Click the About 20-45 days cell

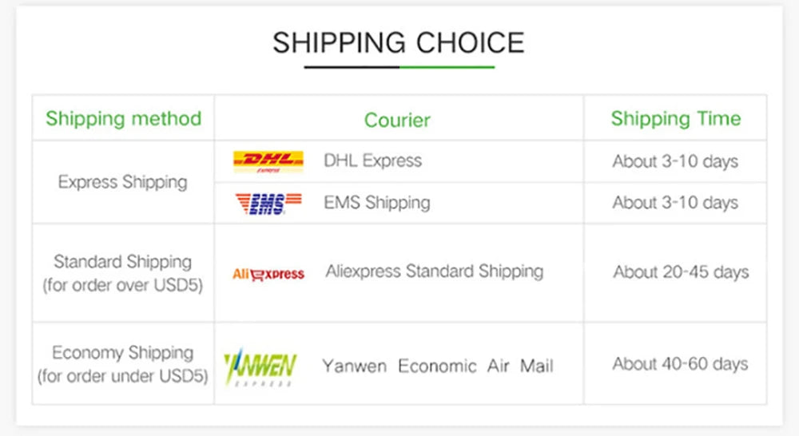click(x=681, y=272)
